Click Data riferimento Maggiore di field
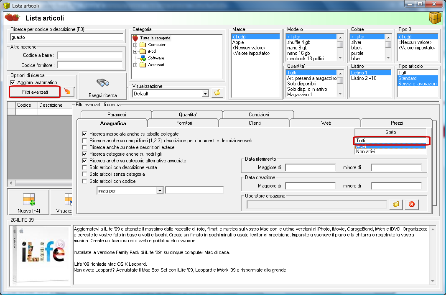Screen dimensions: 446x295 (310, 167)
